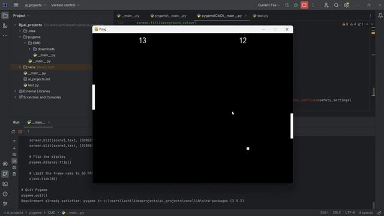
Task: Click console vertical scrollbar
Action: click(x=373, y=205)
